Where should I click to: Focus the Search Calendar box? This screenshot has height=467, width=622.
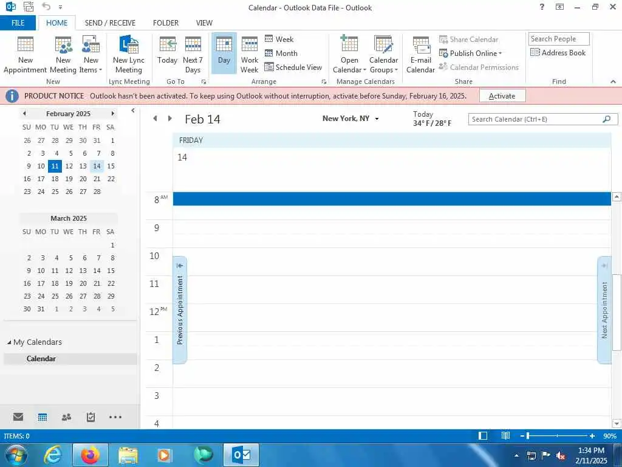coord(536,119)
